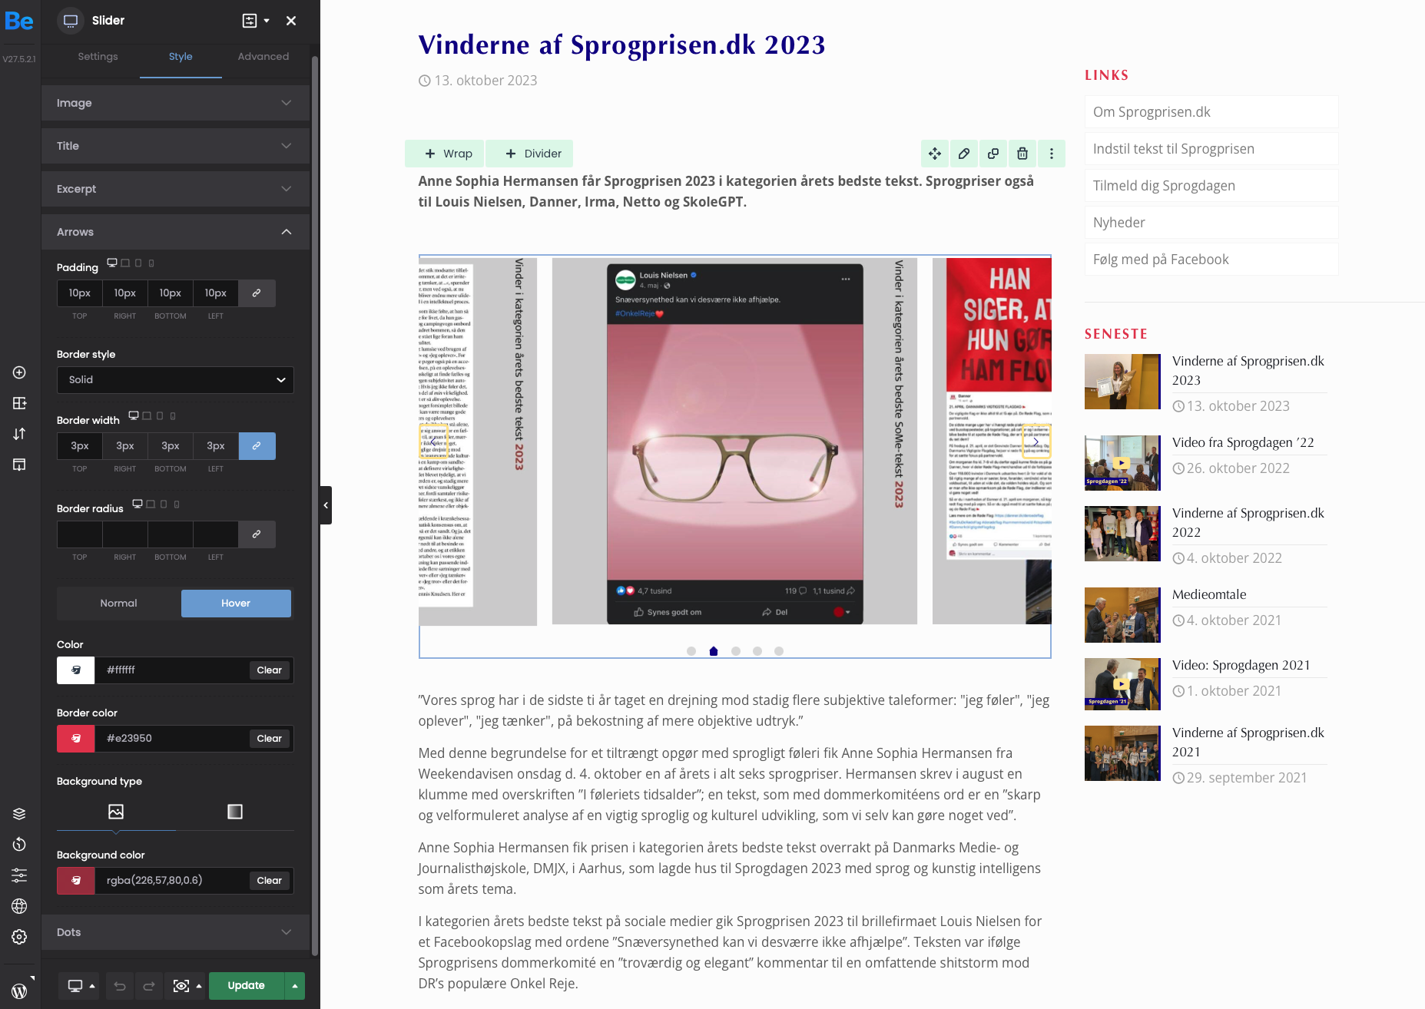Clear the Background color value
Image resolution: width=1425 pixels, height=1009 pixels.
(269, 881)
